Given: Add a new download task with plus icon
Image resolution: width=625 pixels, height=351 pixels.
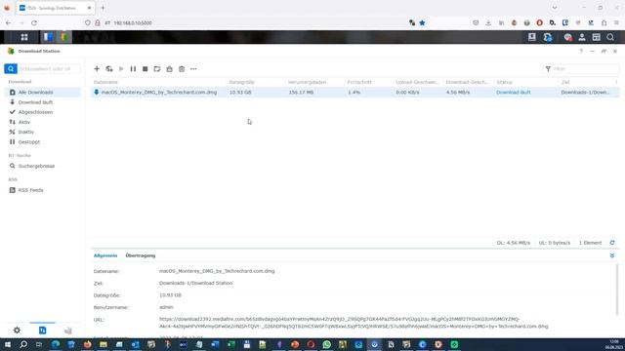Looking at the screenshot, I should click(x=97, y=69).
